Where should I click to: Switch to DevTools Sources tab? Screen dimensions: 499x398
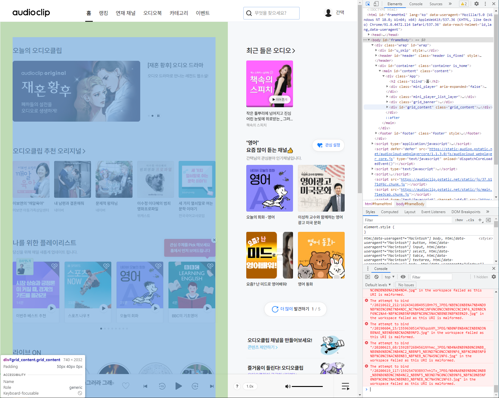pos(436,4)
